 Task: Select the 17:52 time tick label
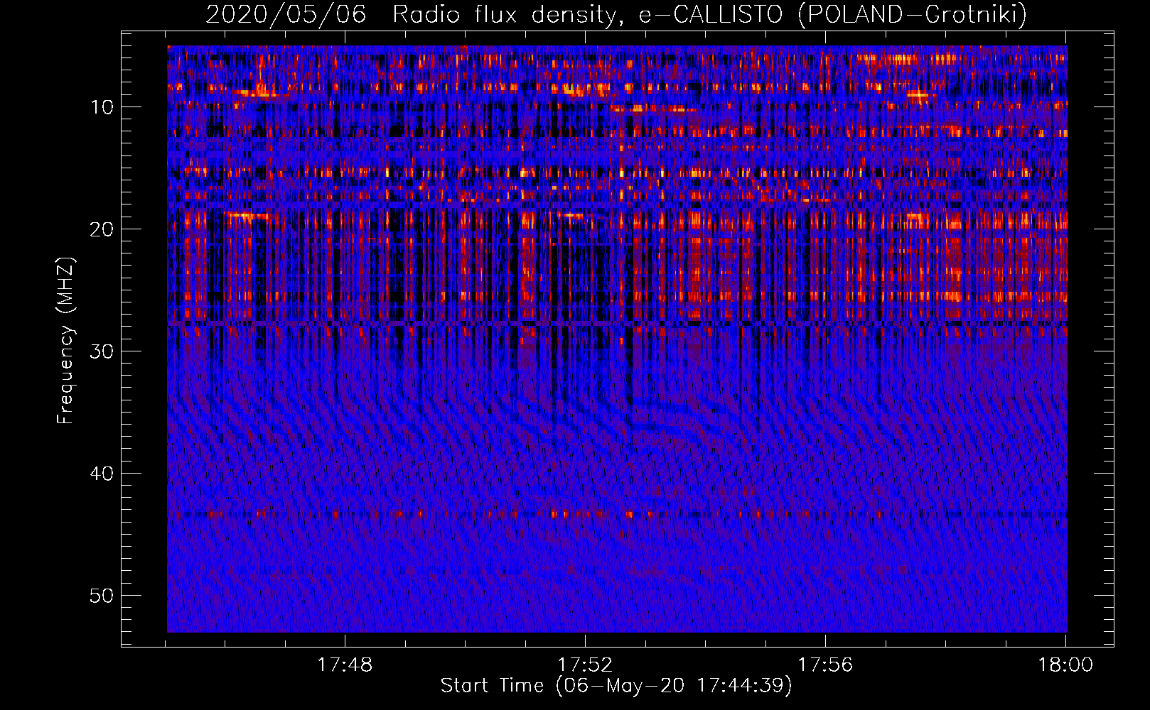585,665
